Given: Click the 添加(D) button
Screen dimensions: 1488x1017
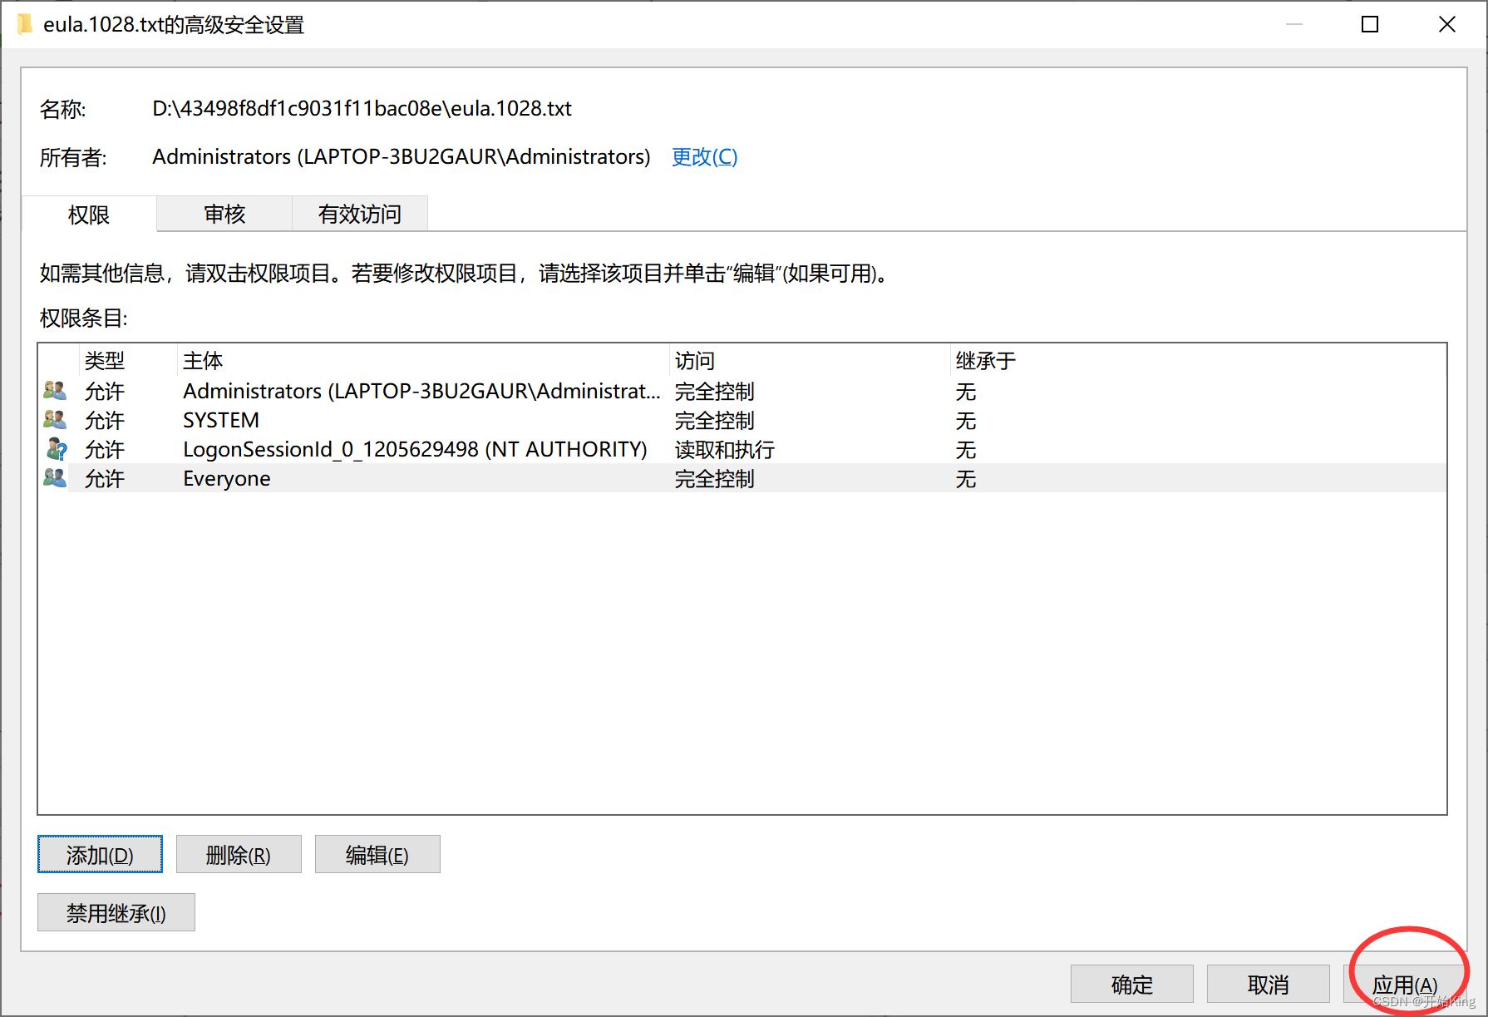Looking at the screenshot, I should [x=100, y=854].
